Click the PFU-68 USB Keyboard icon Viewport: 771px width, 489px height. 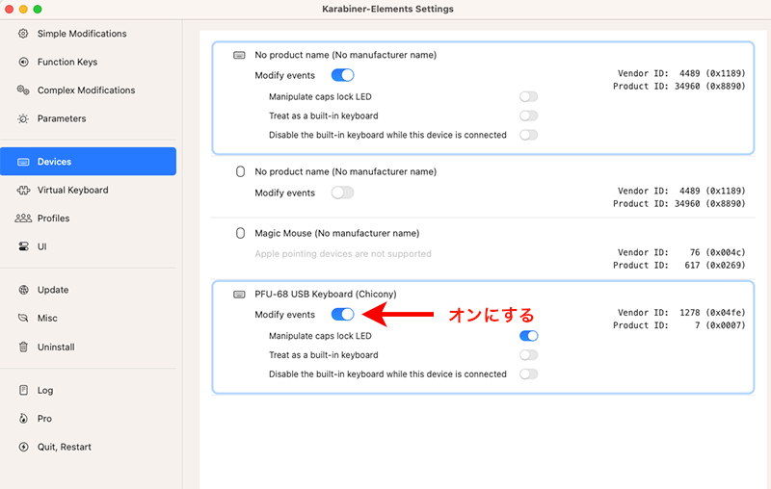239,295
